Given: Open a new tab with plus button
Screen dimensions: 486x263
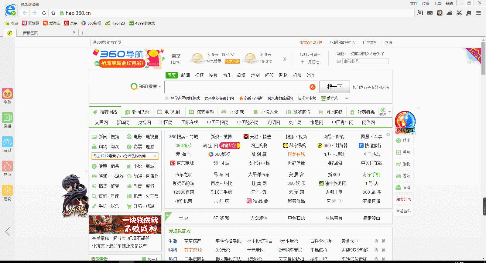Looking at the screenshot, I should [82, 33].
